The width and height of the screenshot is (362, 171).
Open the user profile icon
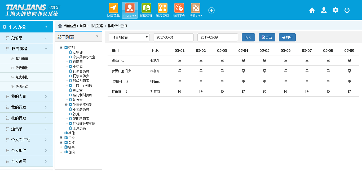pos(324,10)
